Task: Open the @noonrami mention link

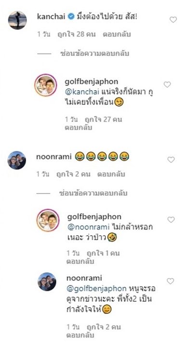Action: [x=88, y=227]
